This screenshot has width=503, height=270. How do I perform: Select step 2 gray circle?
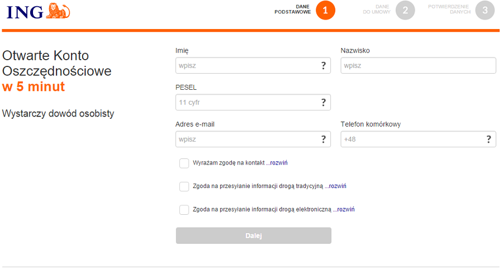(x=405, y=11)
